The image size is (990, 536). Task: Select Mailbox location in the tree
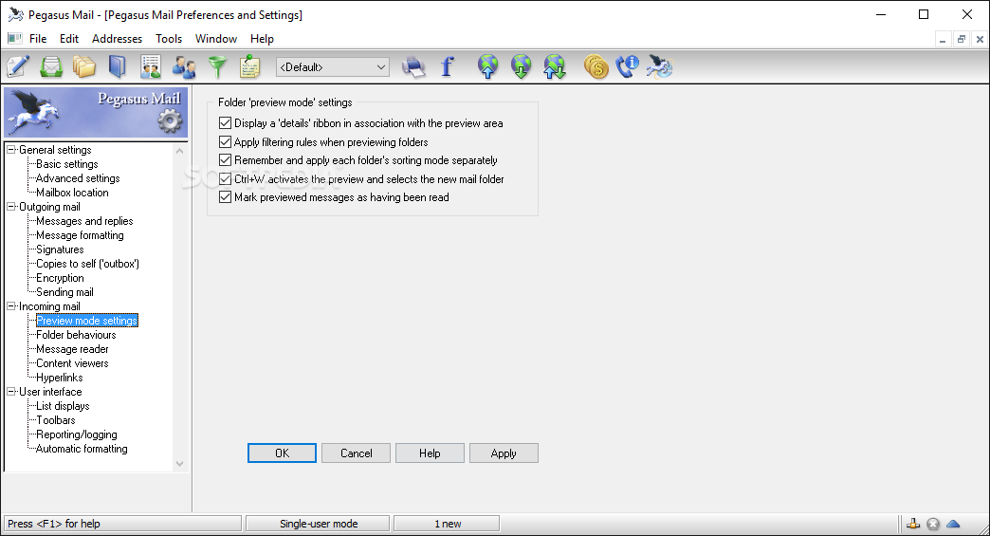(x=72, y=193)
